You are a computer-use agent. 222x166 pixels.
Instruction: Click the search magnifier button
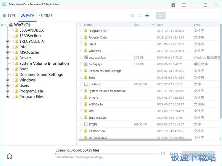pos(161,16)
